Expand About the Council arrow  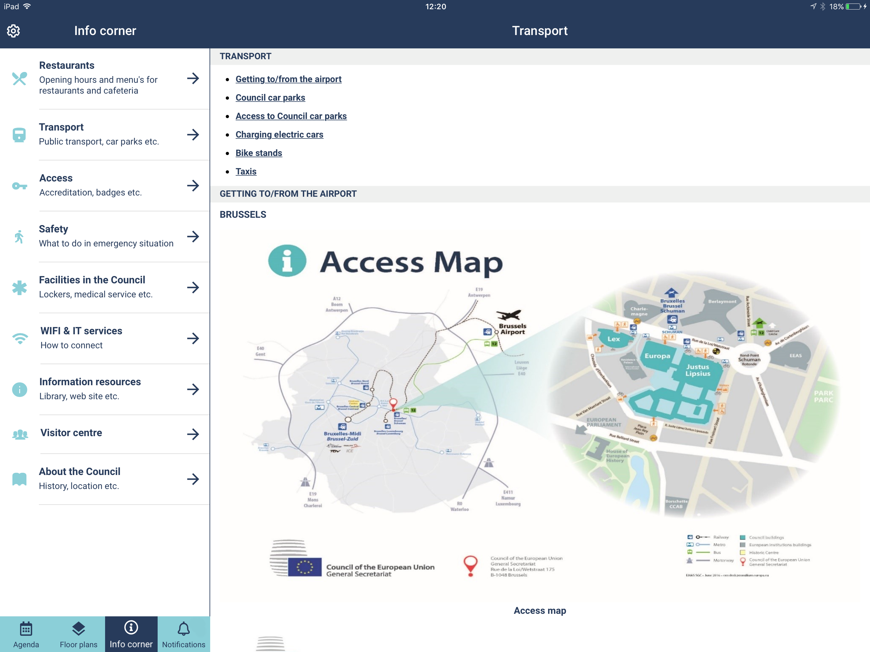pos(193,479)
